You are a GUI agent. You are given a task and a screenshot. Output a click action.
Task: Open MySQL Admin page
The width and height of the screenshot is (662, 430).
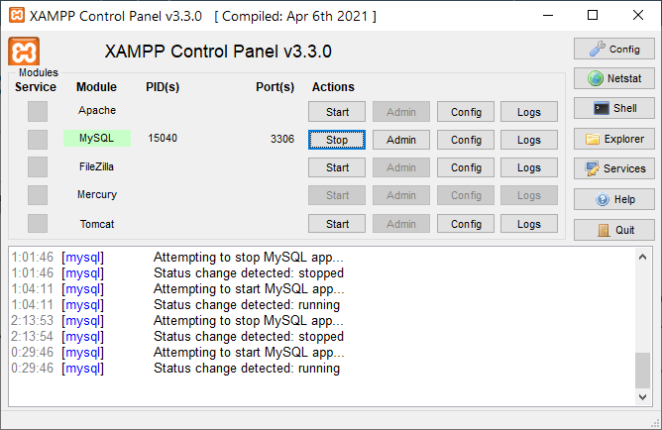pos(401,140)
